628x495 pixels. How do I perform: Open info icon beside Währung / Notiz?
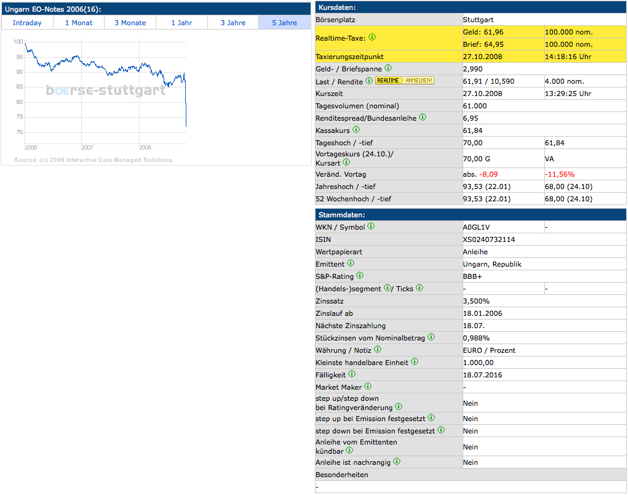click(377, 350)
